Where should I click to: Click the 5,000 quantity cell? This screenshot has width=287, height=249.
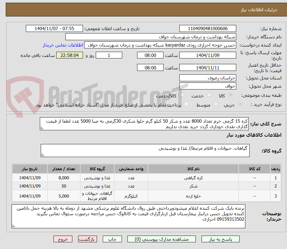tap(64, 196)
